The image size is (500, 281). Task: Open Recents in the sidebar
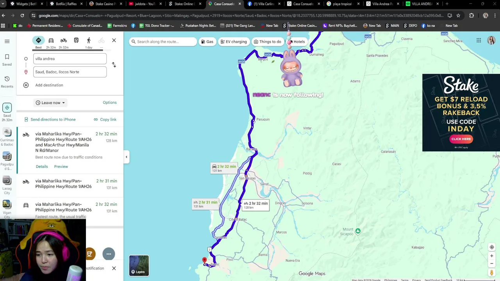pyautogui.click(x=7, y=82)
